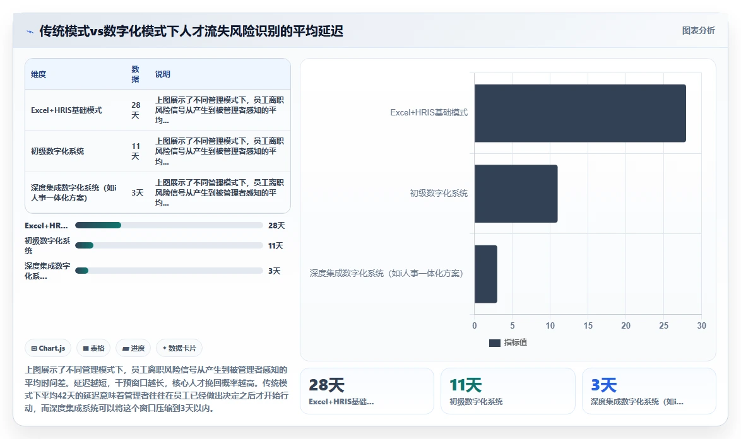The width and height of the screenshot is (741, 439).
Task: Open the 3天 data card
Action: [649, 391]
